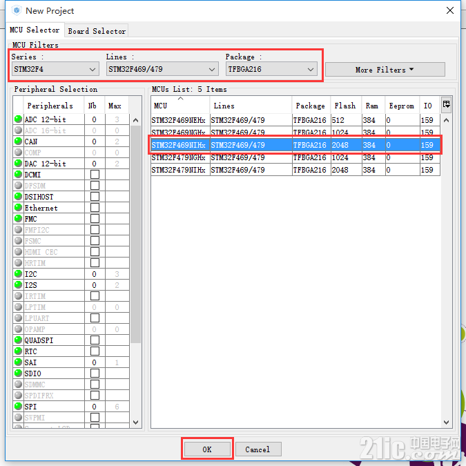Select the STM32F469NGHx row
The height and width of the screenshot is (466, 466).
[x=295, y=132]
